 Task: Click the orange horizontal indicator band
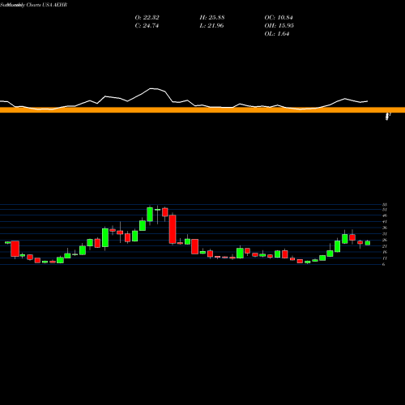coord(202,110)
